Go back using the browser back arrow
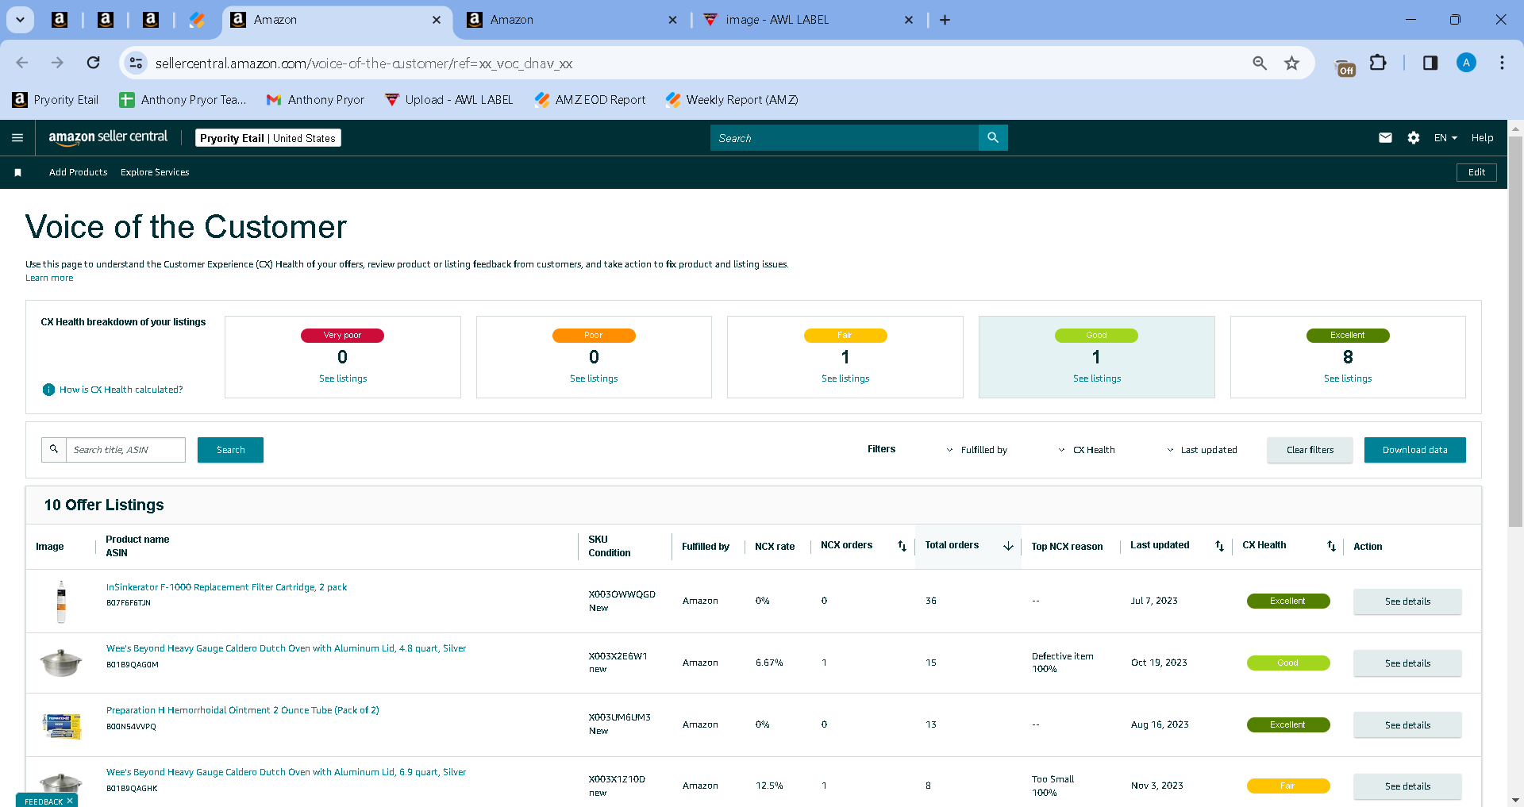 (x=22, y=63)
